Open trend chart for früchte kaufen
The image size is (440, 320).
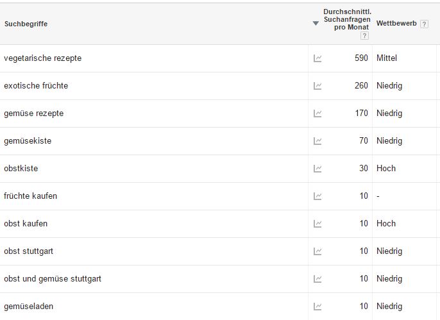[x=317, y=196]
